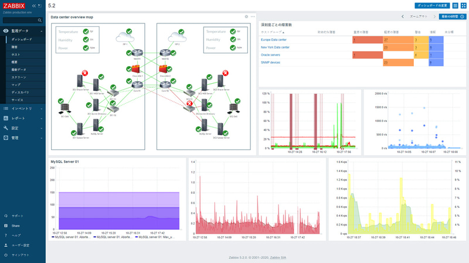Image resolution: width=469 pixels, height=263 pixels.
Task: Open New York Data center host group
Action: (x=275, y=47)
